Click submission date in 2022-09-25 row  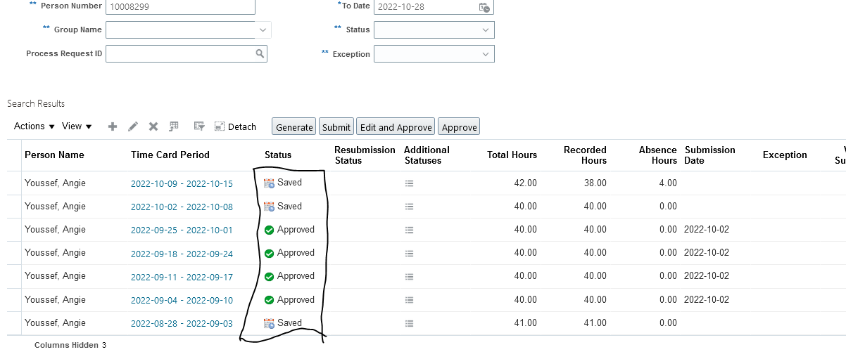706,230
